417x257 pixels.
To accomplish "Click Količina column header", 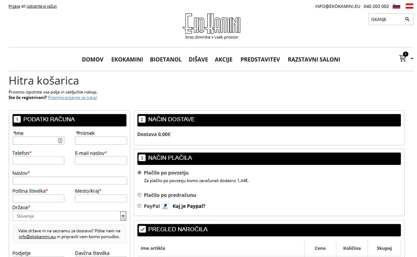I will tap(352, 248).
